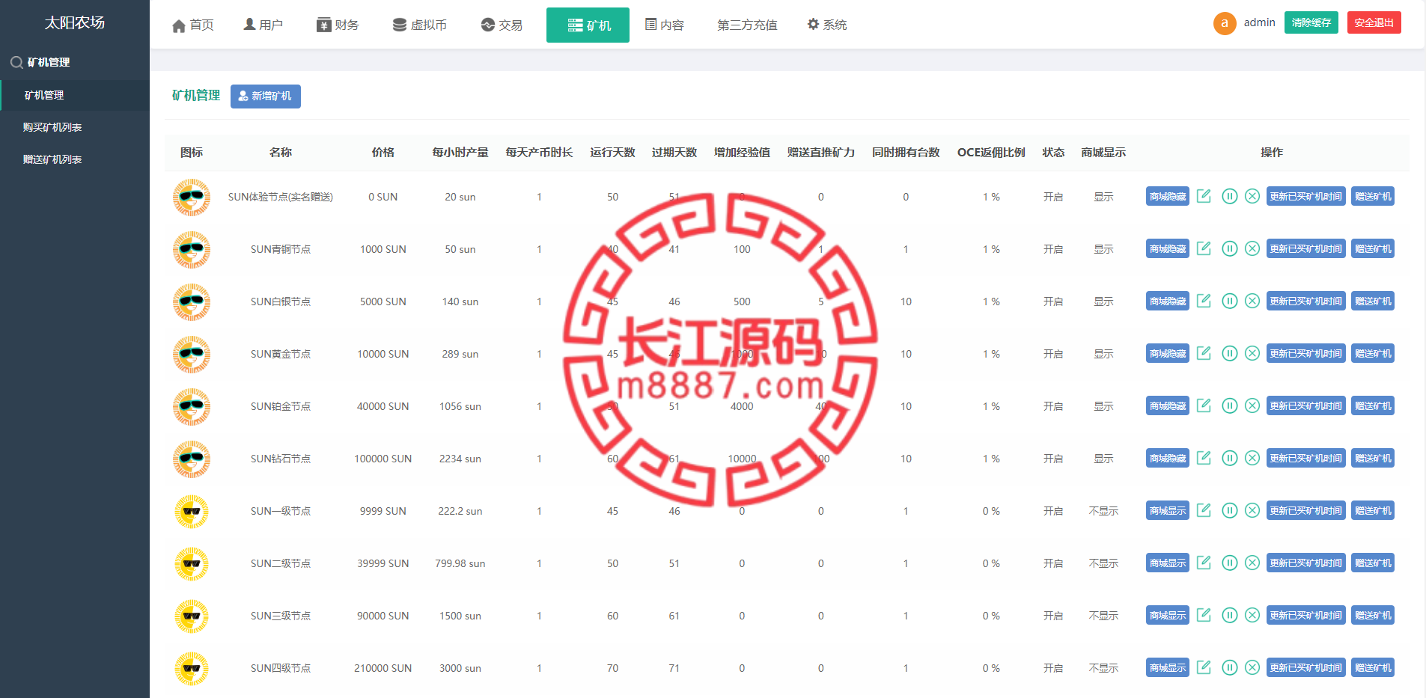Click 更新已买矿机时间 for SUN铂金节点
Image resolution: width=1426 pixels, height=698 pixels.
1306,406
